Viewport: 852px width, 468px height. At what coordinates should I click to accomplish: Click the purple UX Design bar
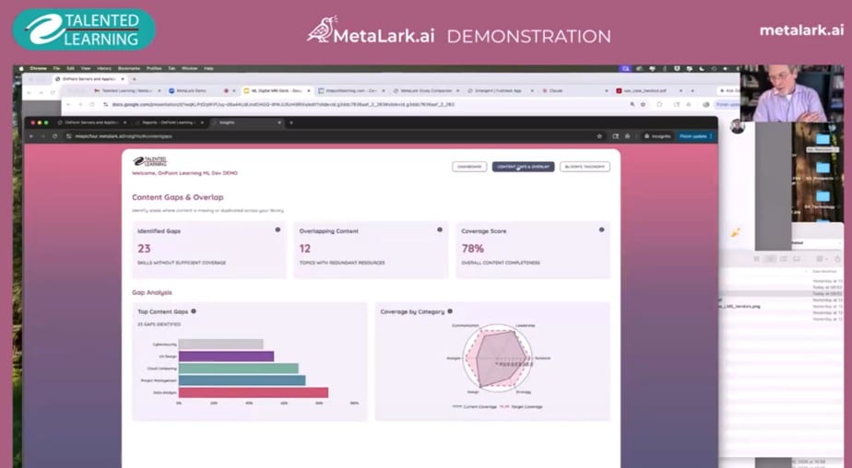[226, 357]
